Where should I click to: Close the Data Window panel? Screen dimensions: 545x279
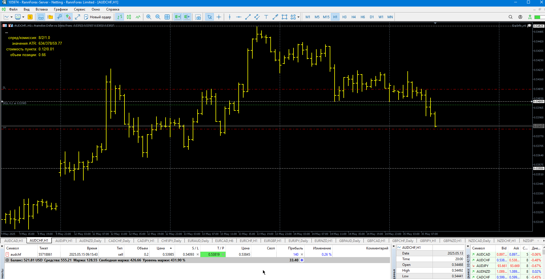[394, 246]
